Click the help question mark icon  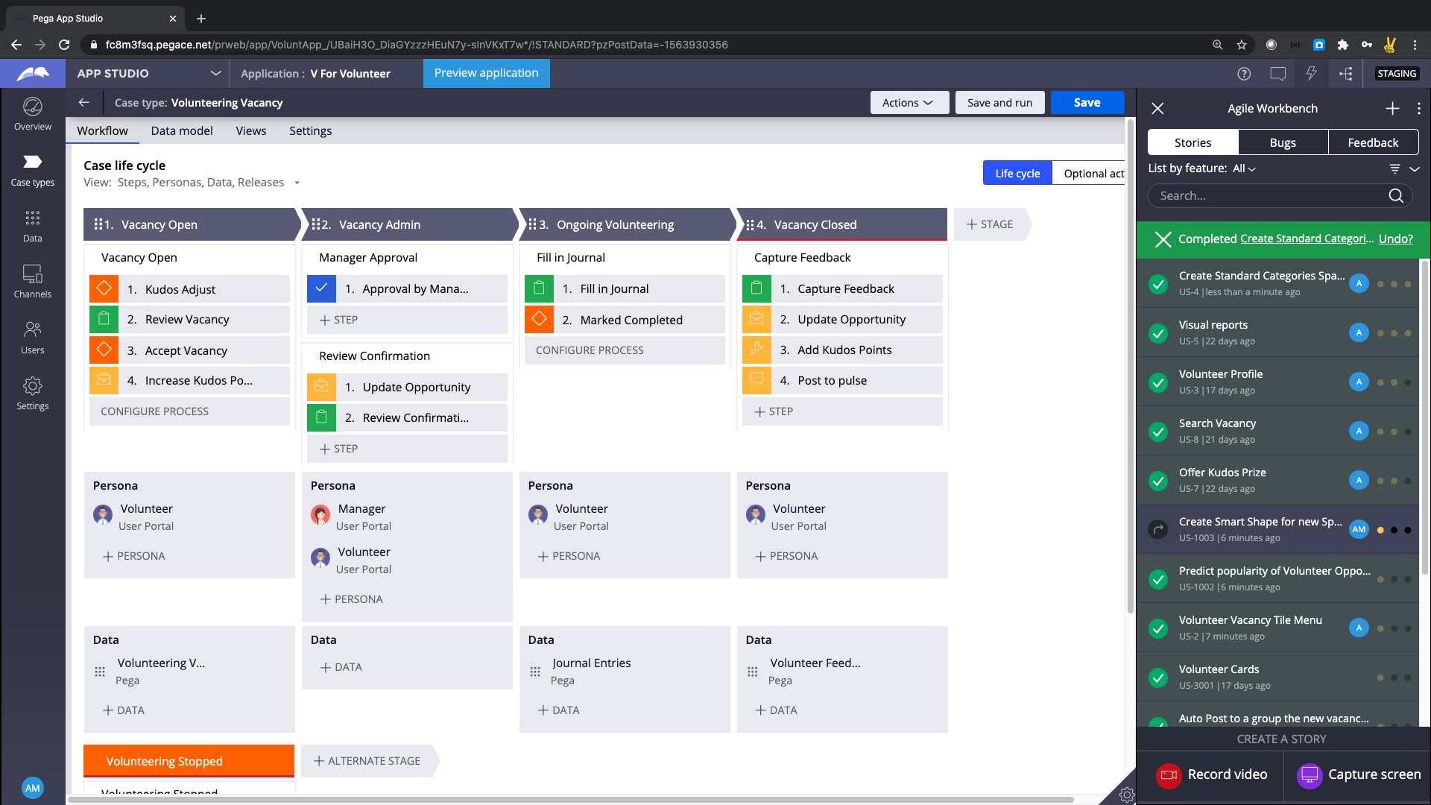click(x=1244, y=73)
